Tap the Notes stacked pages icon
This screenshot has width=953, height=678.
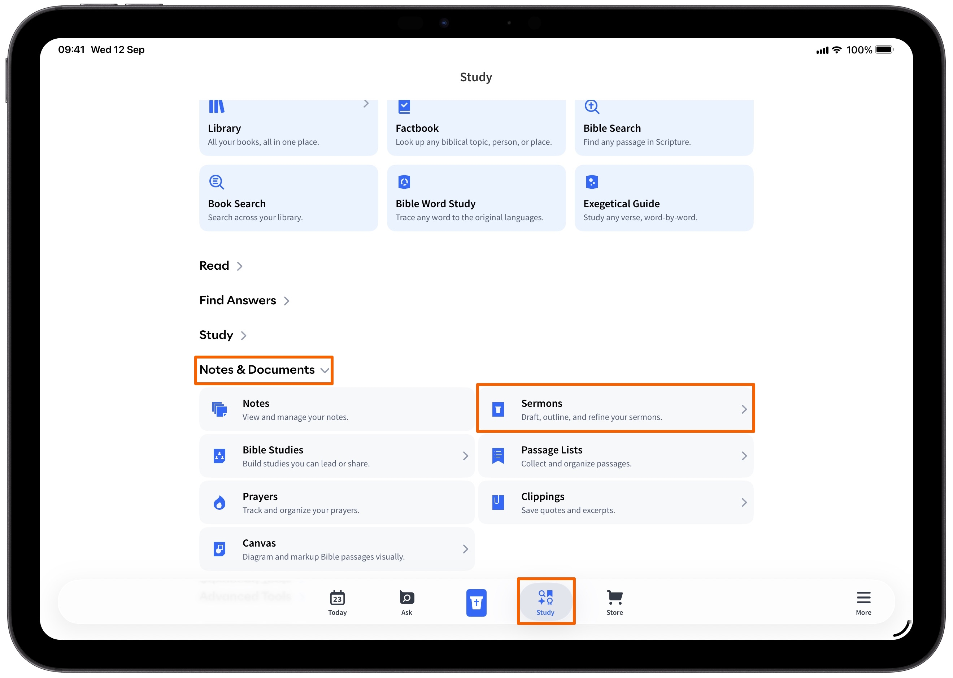tap(219, 409)
